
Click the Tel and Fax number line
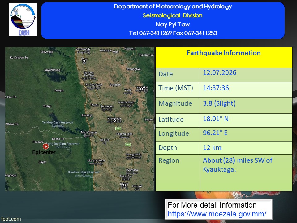click(x=173, y=33)
